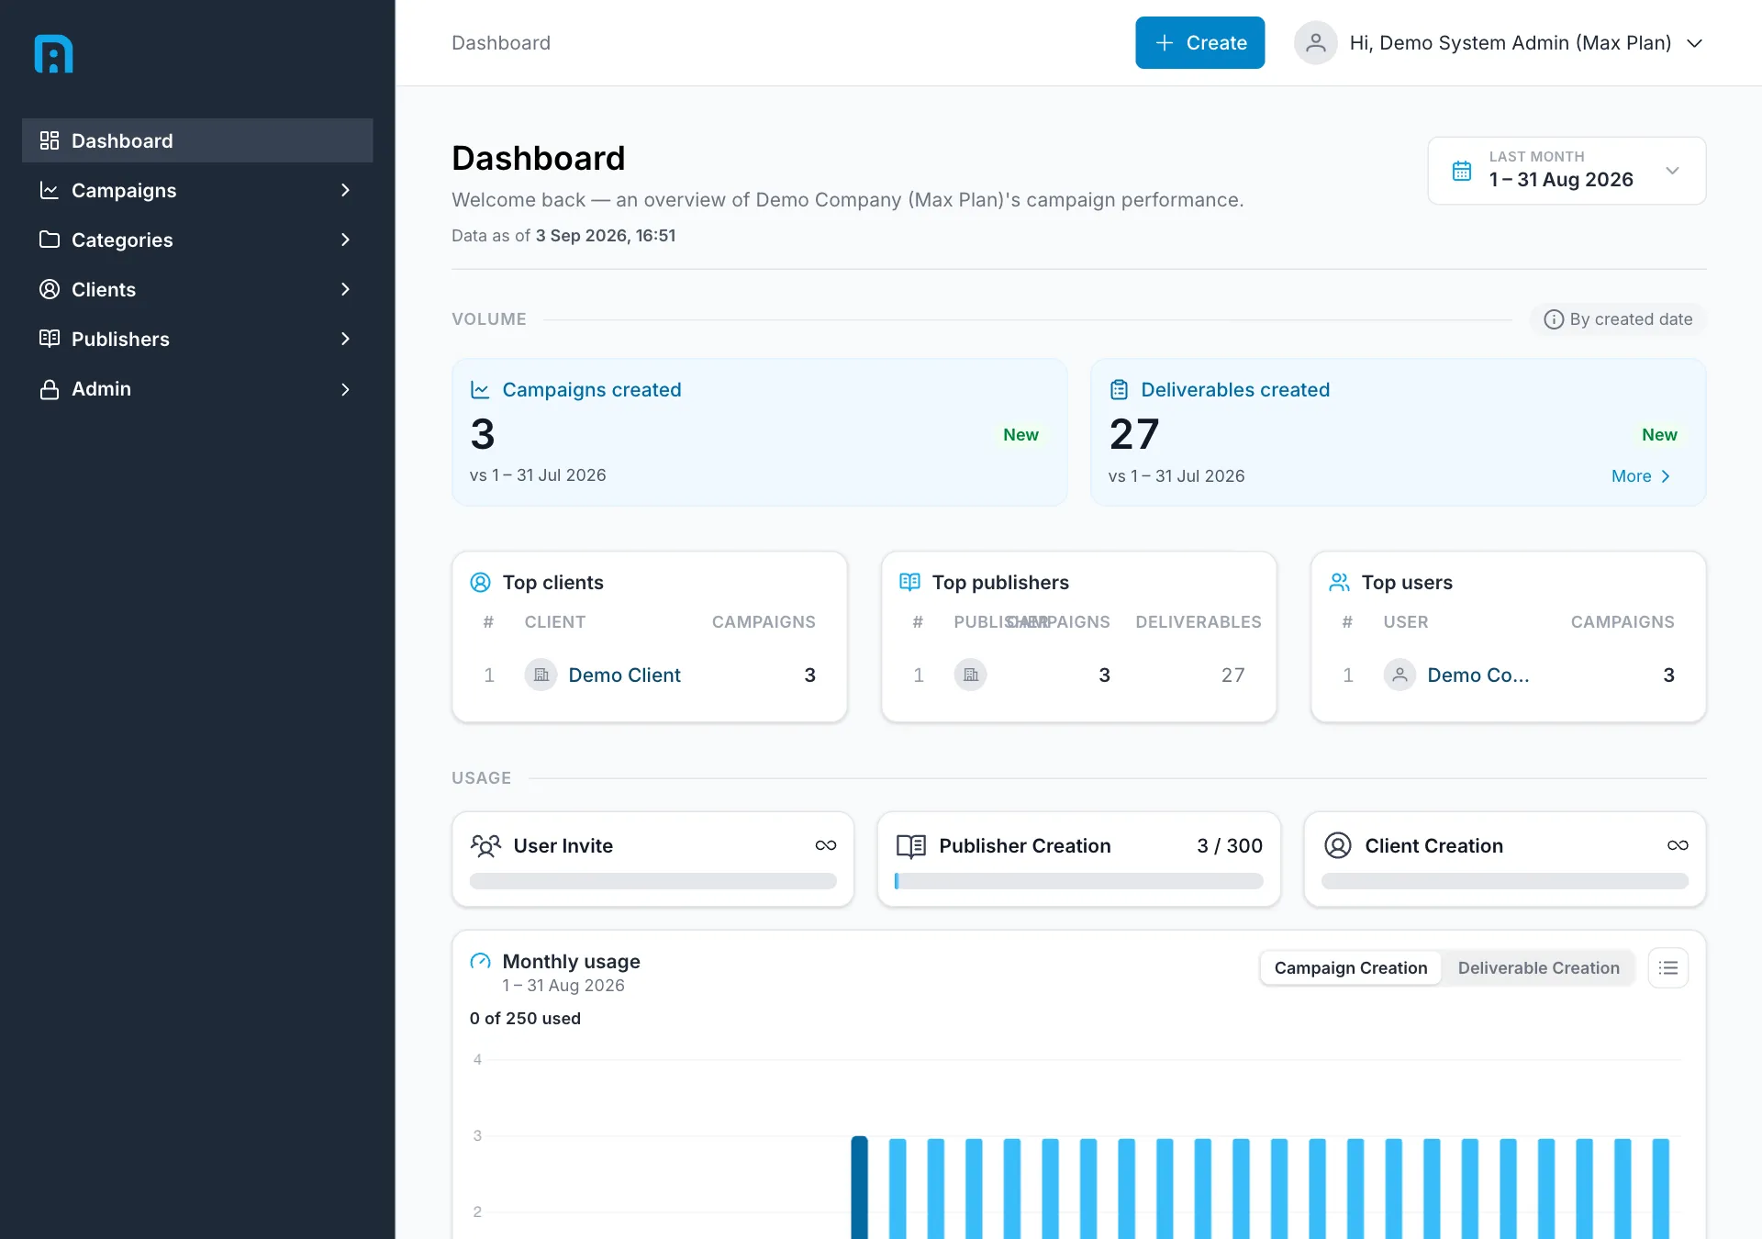Open the chart list-view menu icon

[1668, 968]
